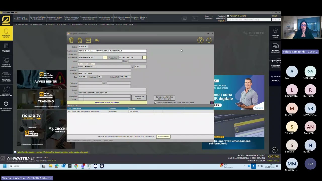Open Web Access Winwaste.net icon
This screenshot has height=181, width=322.
(x=275, y=48)
